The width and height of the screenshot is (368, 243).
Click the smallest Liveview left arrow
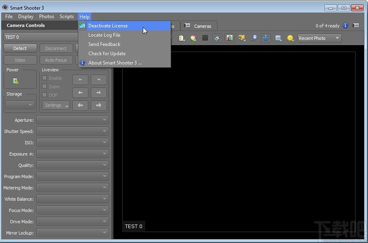pos(80,80)
